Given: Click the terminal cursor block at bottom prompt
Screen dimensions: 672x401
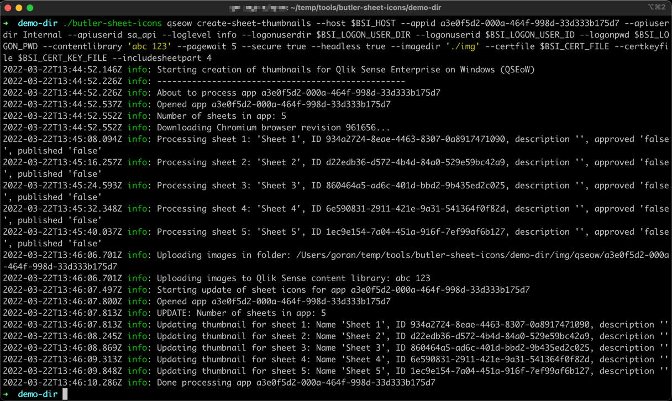Looking at the screenshot, I should [65, 394].
